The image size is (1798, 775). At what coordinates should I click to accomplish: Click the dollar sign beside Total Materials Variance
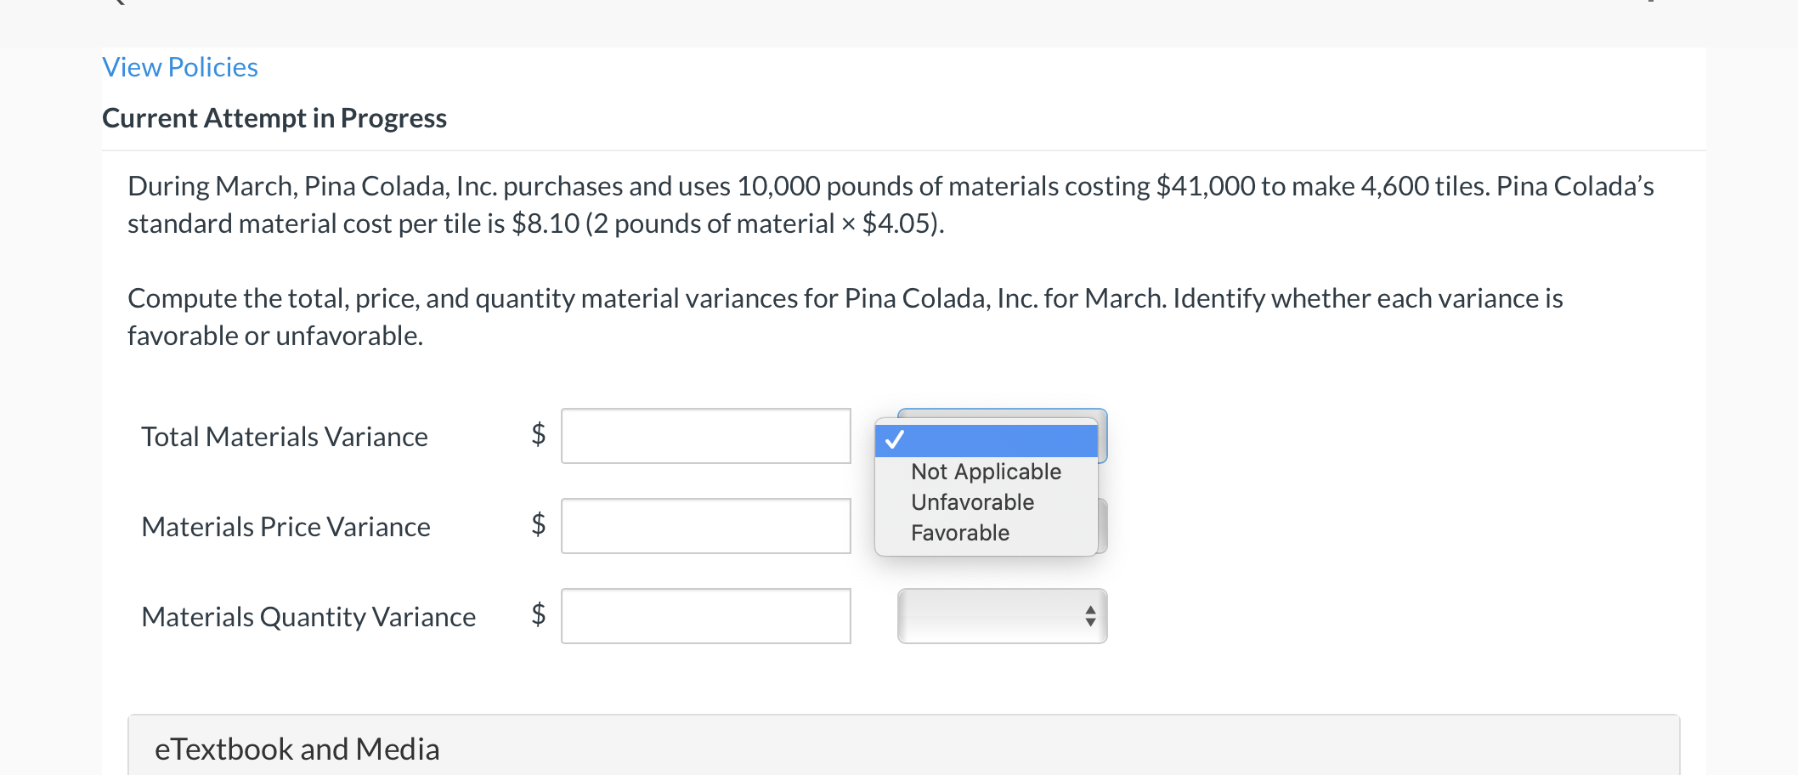point(536,436)
